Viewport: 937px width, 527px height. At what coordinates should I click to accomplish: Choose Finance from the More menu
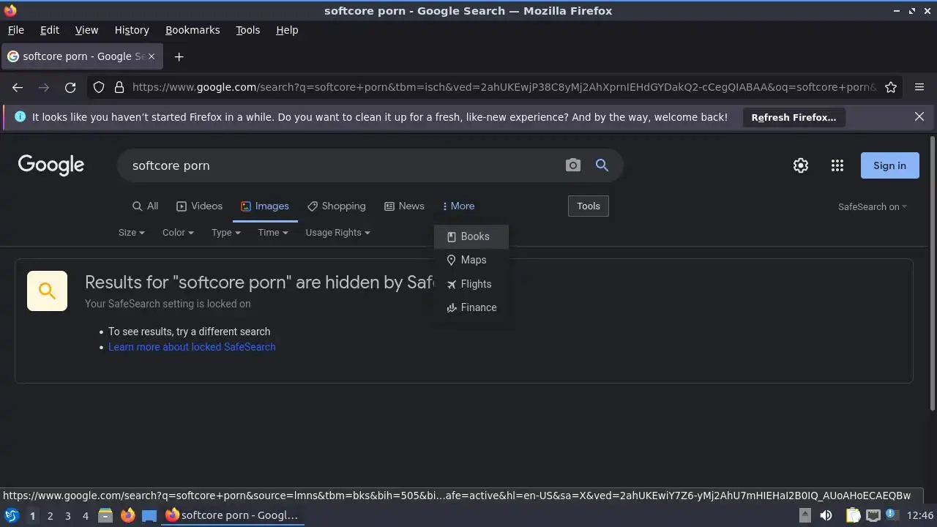(471, 307)
